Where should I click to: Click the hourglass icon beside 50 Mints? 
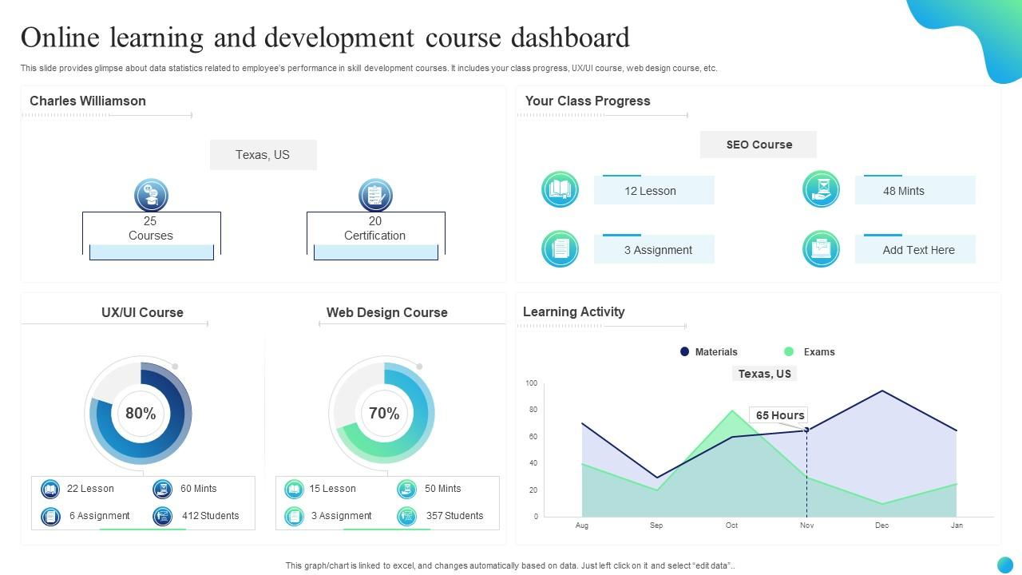coord(406,489)
